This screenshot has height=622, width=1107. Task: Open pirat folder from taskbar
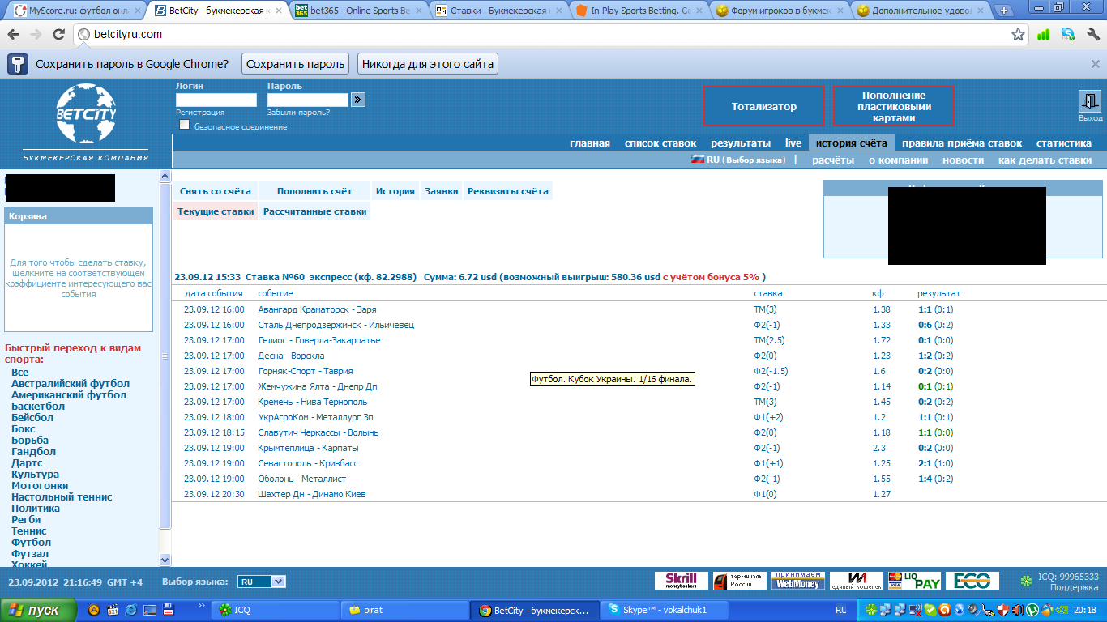pyautogui.click(x=405, y=610)
